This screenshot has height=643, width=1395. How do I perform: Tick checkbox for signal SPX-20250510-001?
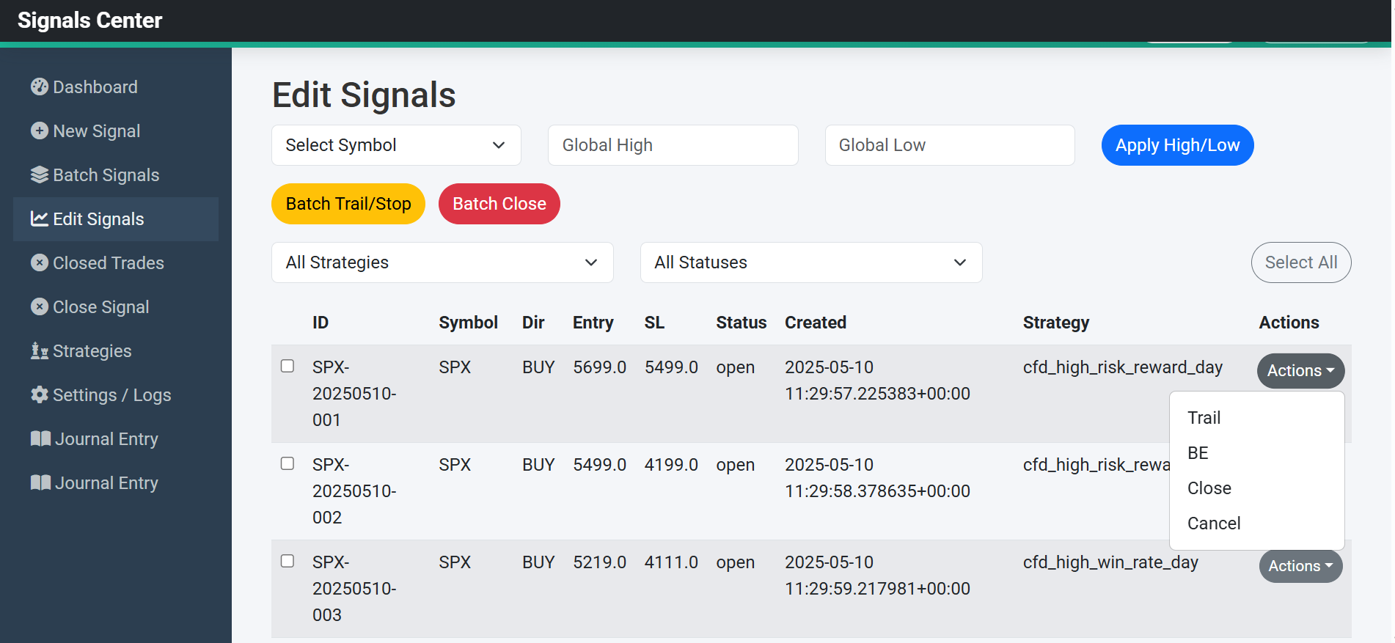point(288,366)
